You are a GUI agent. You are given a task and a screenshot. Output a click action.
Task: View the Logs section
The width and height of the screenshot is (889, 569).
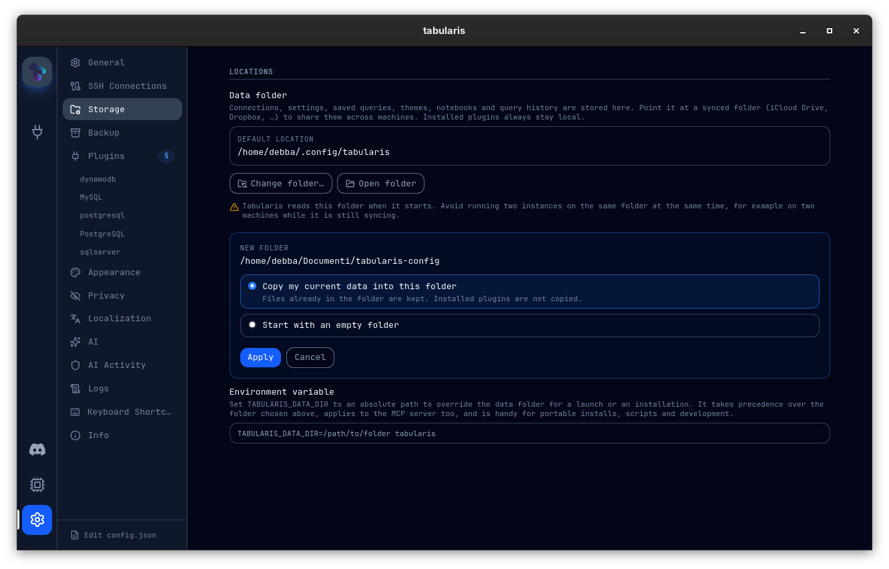122,389
